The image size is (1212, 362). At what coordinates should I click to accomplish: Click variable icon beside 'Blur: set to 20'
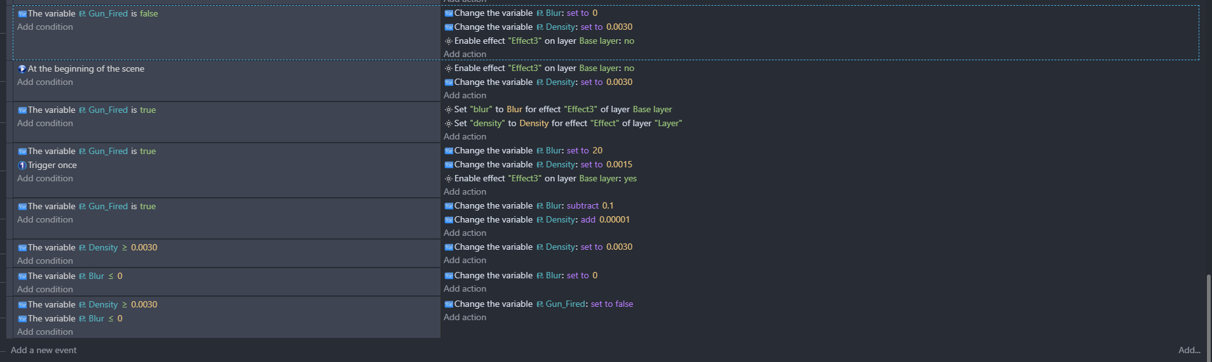point(449,151)
